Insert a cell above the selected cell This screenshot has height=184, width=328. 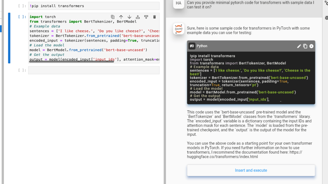click(x=137, y=17)
